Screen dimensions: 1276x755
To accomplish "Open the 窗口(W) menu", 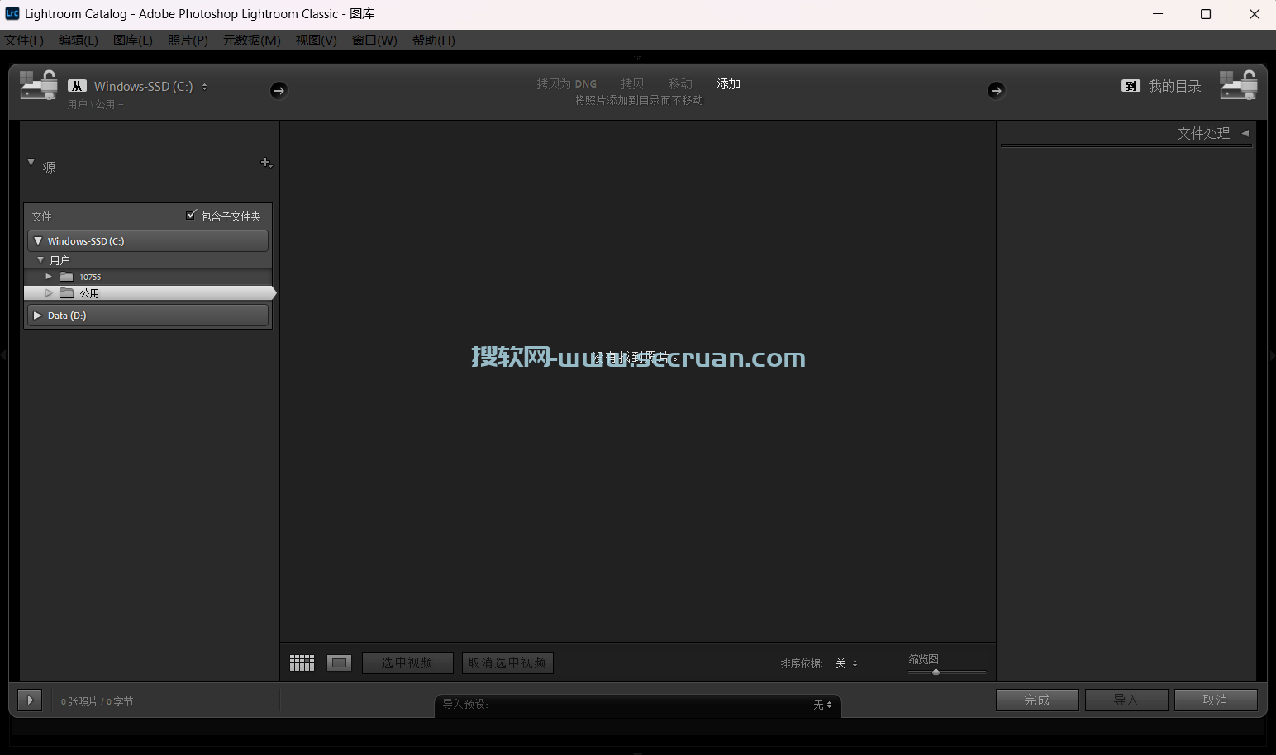I will pyautogui.click(x=374, y=40).
